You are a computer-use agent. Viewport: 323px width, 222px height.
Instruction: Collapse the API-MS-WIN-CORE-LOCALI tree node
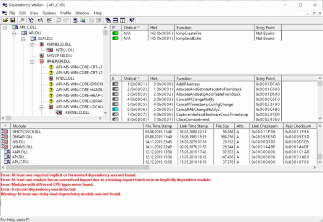(x=42, y=107)
